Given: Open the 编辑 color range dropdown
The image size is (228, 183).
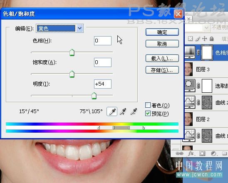Looking at the screenshot, I should pos(59,28).
